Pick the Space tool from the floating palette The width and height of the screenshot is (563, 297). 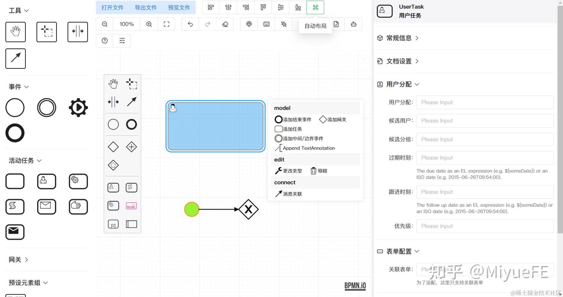click(x=113, y=102)
